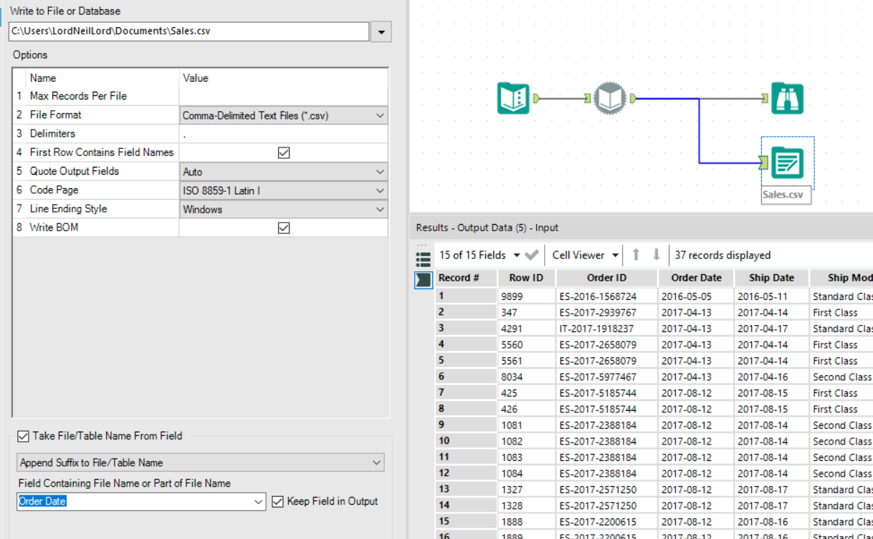
Task: Open the Code Page dropdown
Action: (x=381, y=190)
